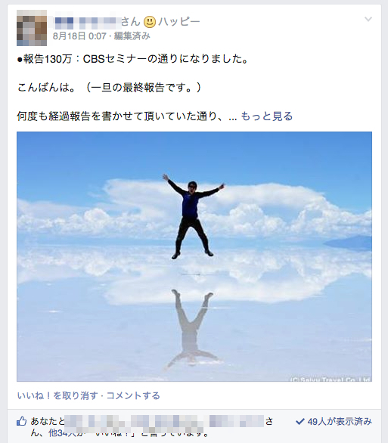Unlike the post via いいね!を取り消す
388x443 pixels.
tap(57, 395)
